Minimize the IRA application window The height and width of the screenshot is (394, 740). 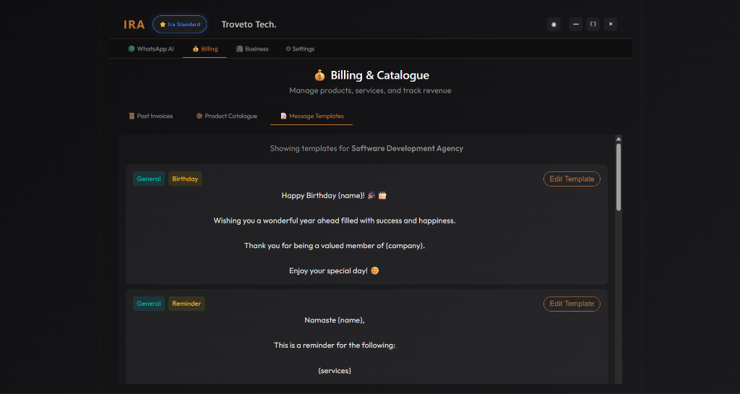click(x=575, y=24)
